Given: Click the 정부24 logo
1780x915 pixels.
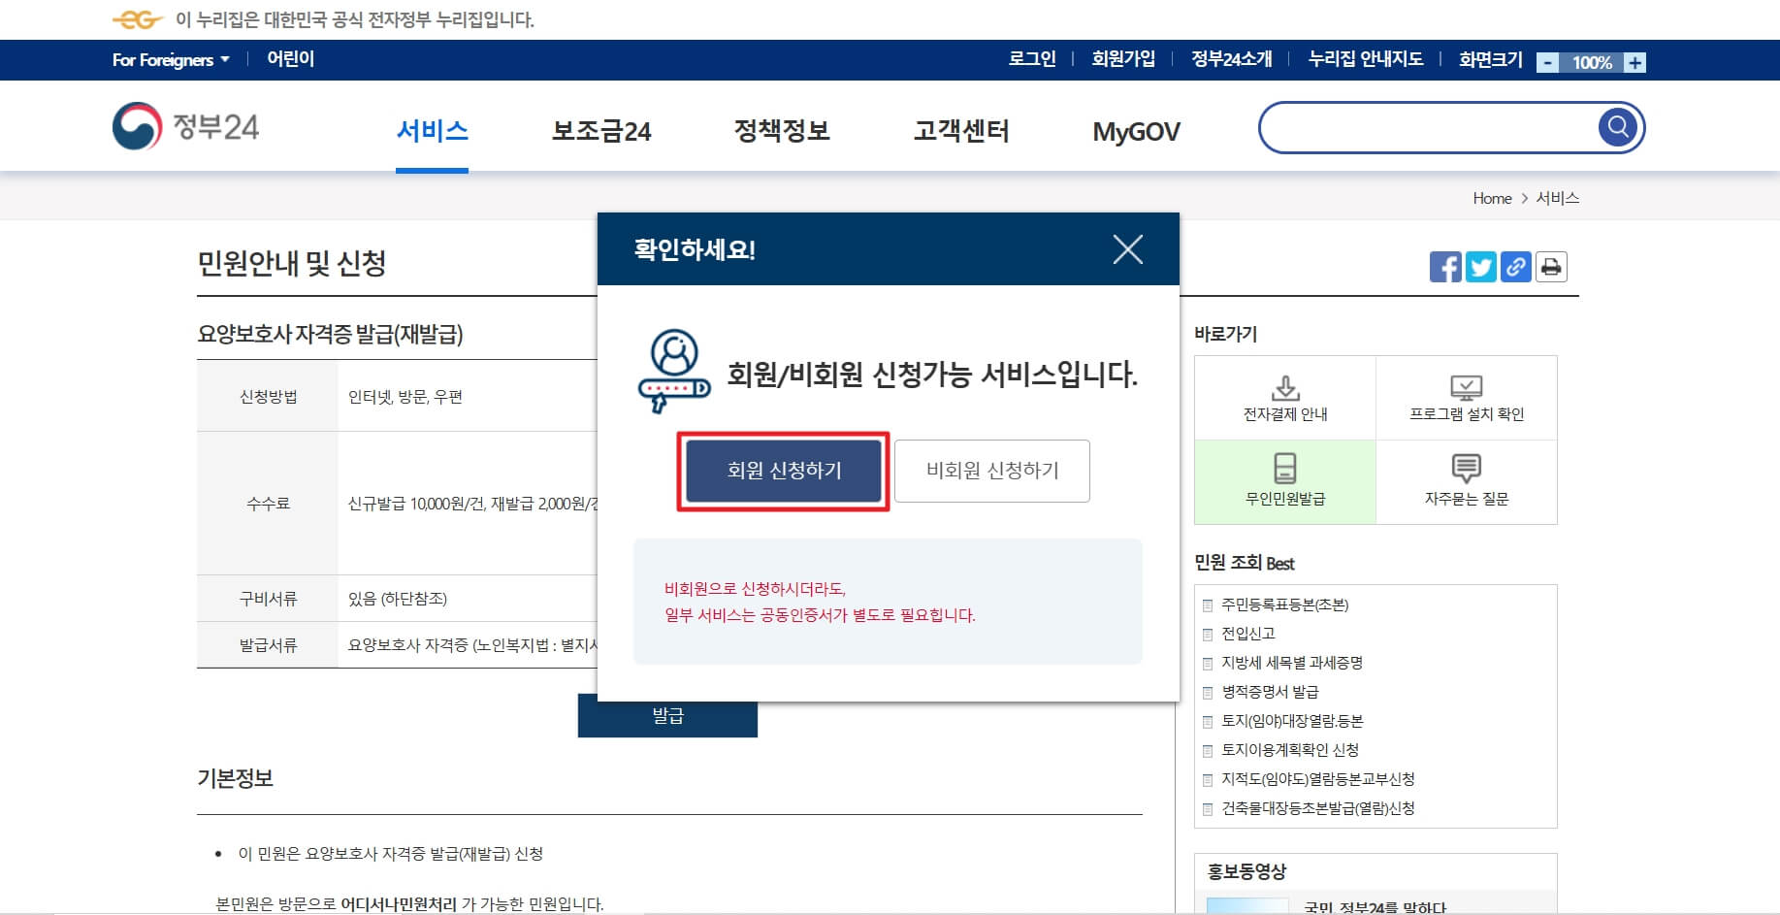Looking at the screenshot, I should tap(187, 127).
